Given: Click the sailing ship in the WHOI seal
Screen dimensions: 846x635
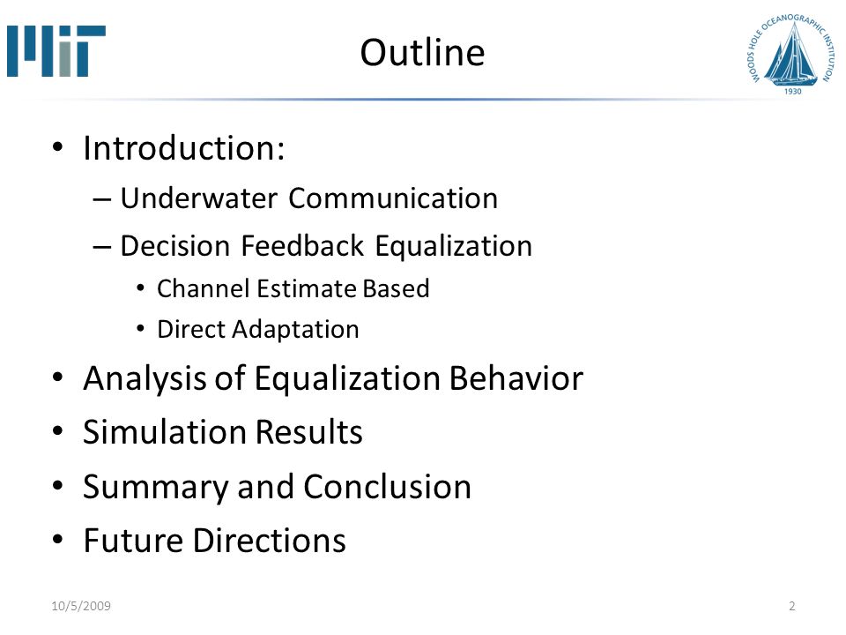Looking at the screenshot, I should tap(790, 55).
